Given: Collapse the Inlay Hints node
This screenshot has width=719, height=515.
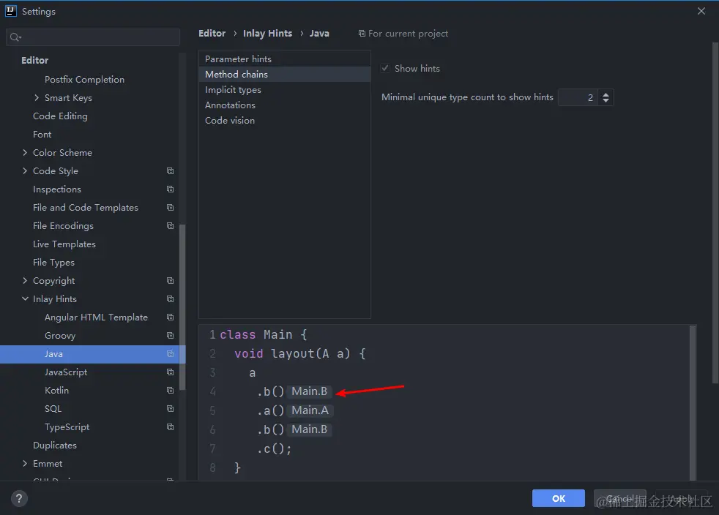Looking at the screenshot, I should point(25,298).
